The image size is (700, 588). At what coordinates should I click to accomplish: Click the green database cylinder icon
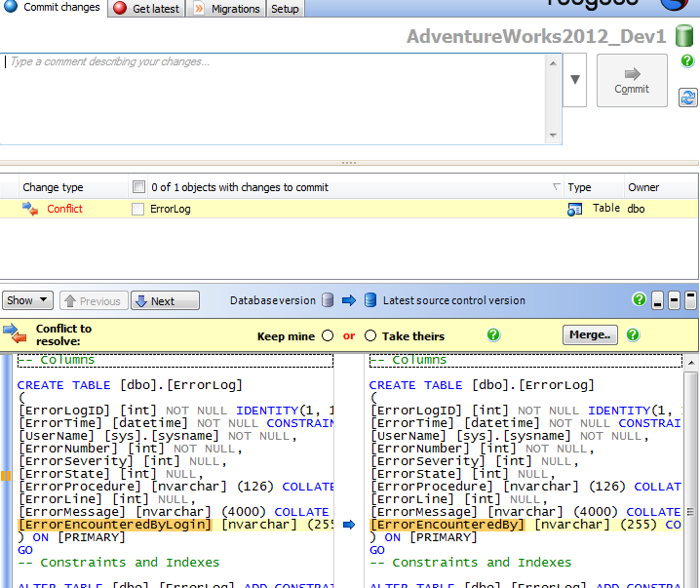click(684, 37)
